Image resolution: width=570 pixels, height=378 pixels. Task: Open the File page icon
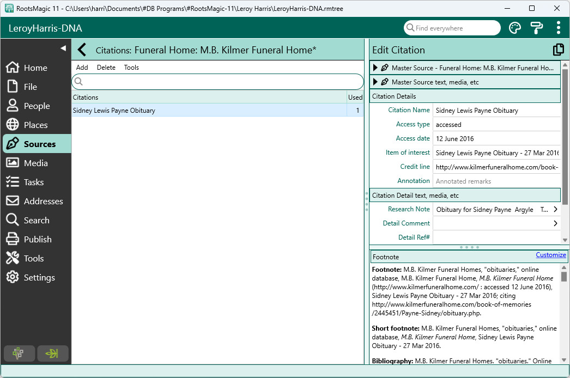click(x=13, y=87)
